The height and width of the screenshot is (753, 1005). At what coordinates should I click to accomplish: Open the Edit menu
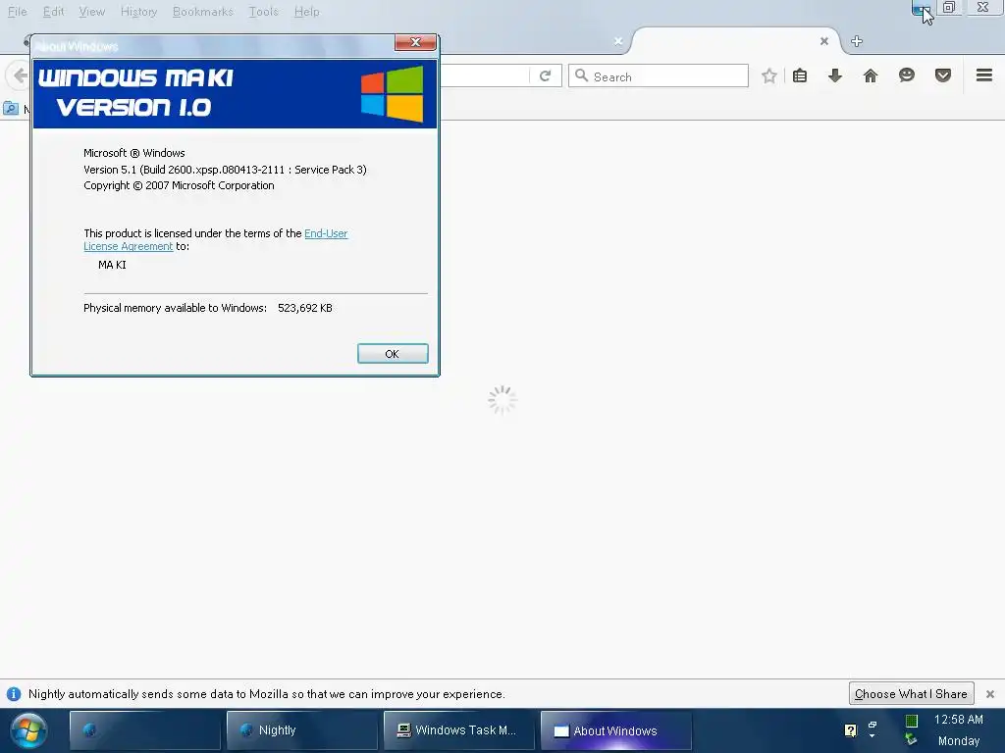coord(53,12)
